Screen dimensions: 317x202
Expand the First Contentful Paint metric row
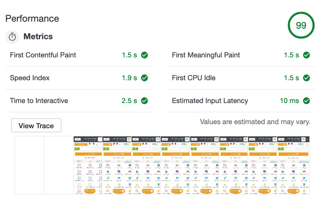point(43,55)
